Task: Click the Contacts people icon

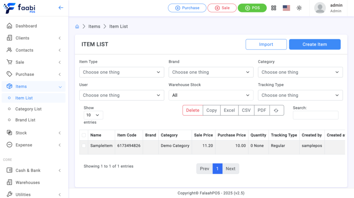Action: coord(9,50)
